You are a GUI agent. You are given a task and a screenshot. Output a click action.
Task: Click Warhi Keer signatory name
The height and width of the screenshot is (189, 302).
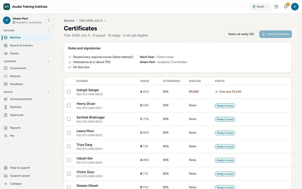(x=147, y=57)
